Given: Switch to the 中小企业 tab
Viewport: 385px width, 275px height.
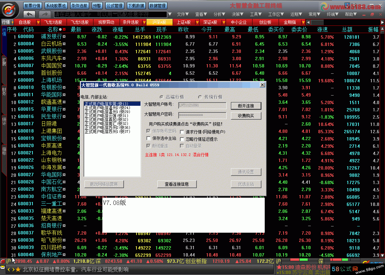Looking at the screenshot, I should [x=239, y=22].
